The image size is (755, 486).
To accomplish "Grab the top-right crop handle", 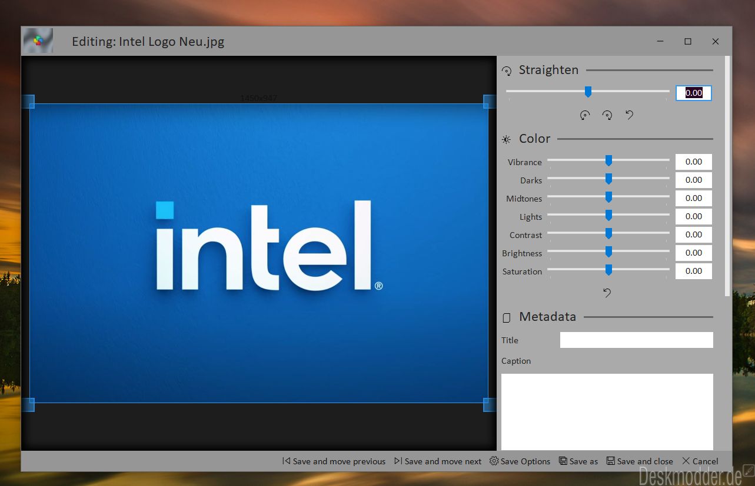I will point(490,102).
